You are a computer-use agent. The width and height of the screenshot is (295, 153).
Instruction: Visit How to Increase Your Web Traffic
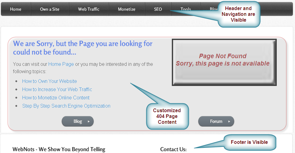(57, 89)
